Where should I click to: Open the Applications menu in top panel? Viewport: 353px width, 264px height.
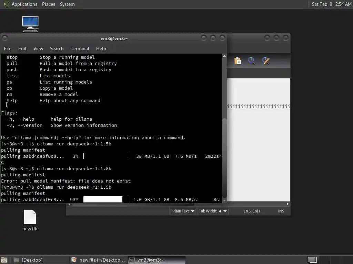24,4
